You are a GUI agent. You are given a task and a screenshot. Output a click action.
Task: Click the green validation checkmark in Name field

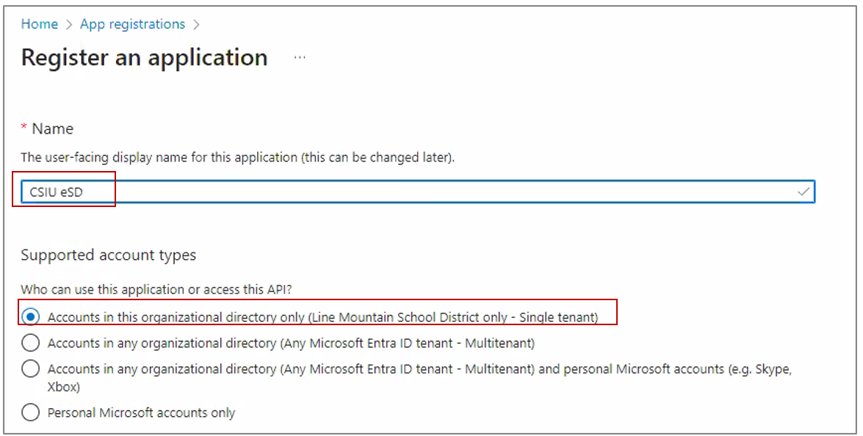pos(805,192)
